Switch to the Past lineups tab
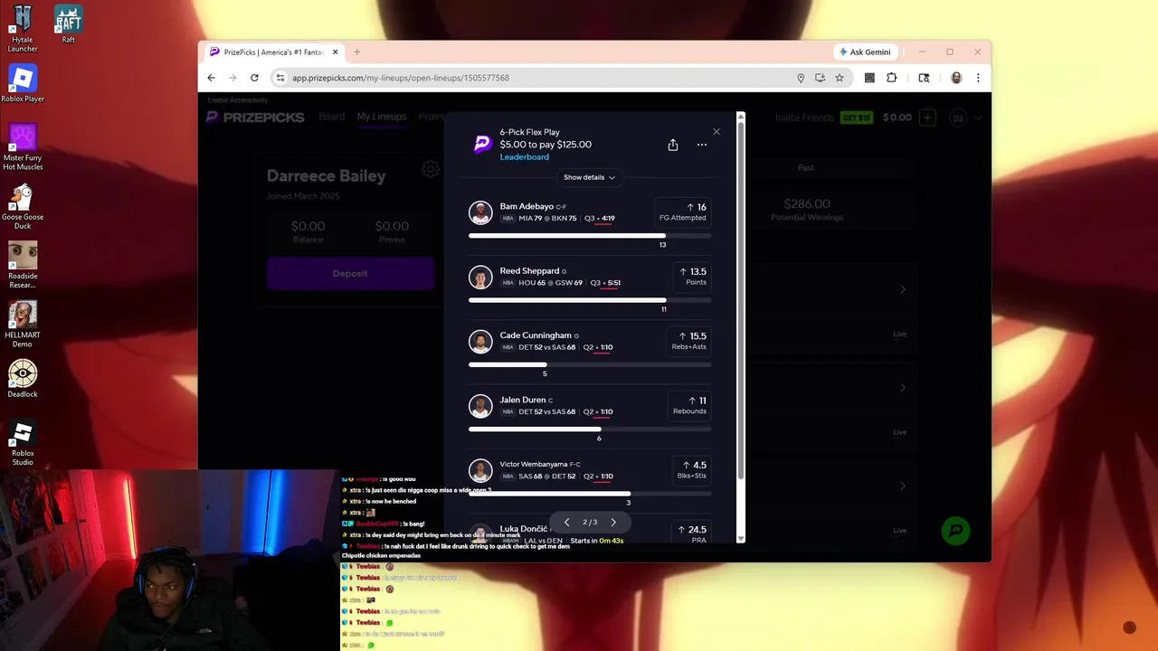Viewport: 1158px width, 651px height. 806,167
